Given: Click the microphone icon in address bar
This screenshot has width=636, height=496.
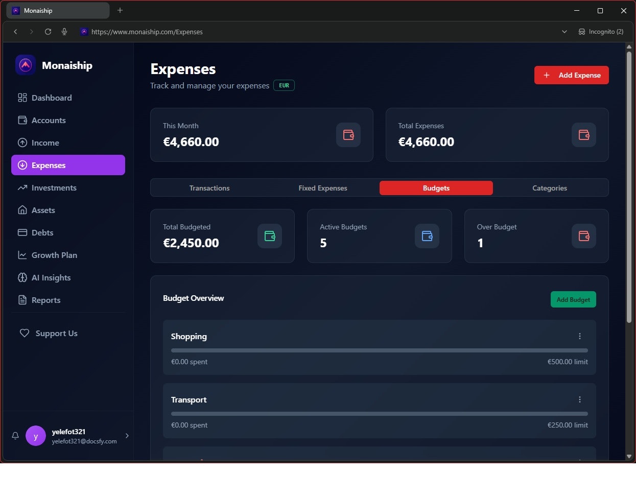Looking at the screenshot, I should (x=64, y=32).
